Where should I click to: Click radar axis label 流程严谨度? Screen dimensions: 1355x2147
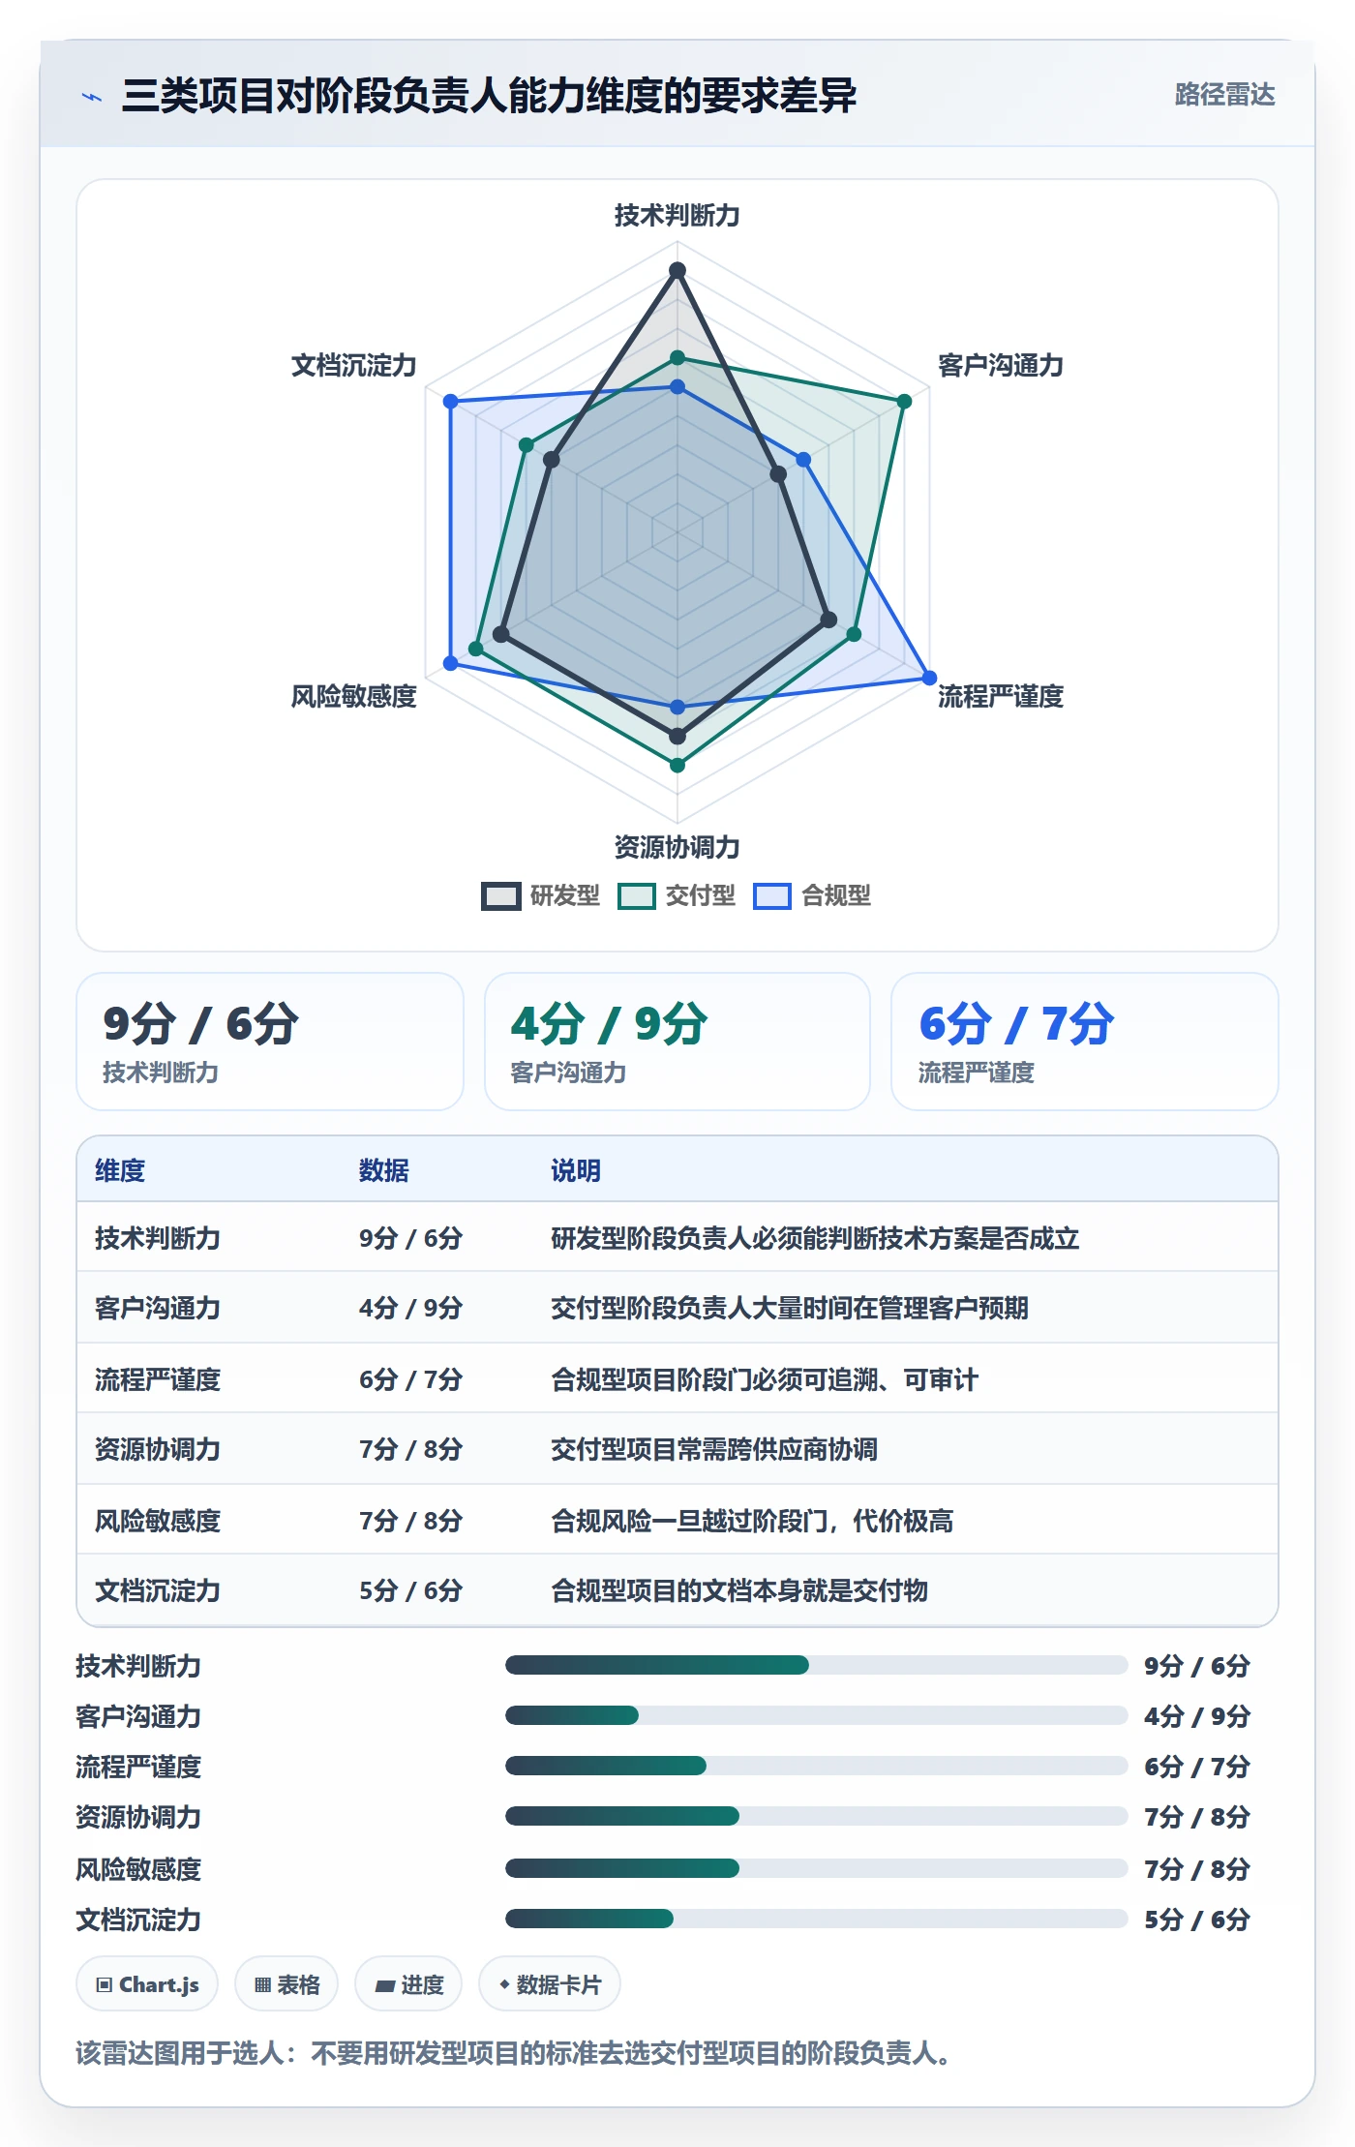(x=1001, y=696)
